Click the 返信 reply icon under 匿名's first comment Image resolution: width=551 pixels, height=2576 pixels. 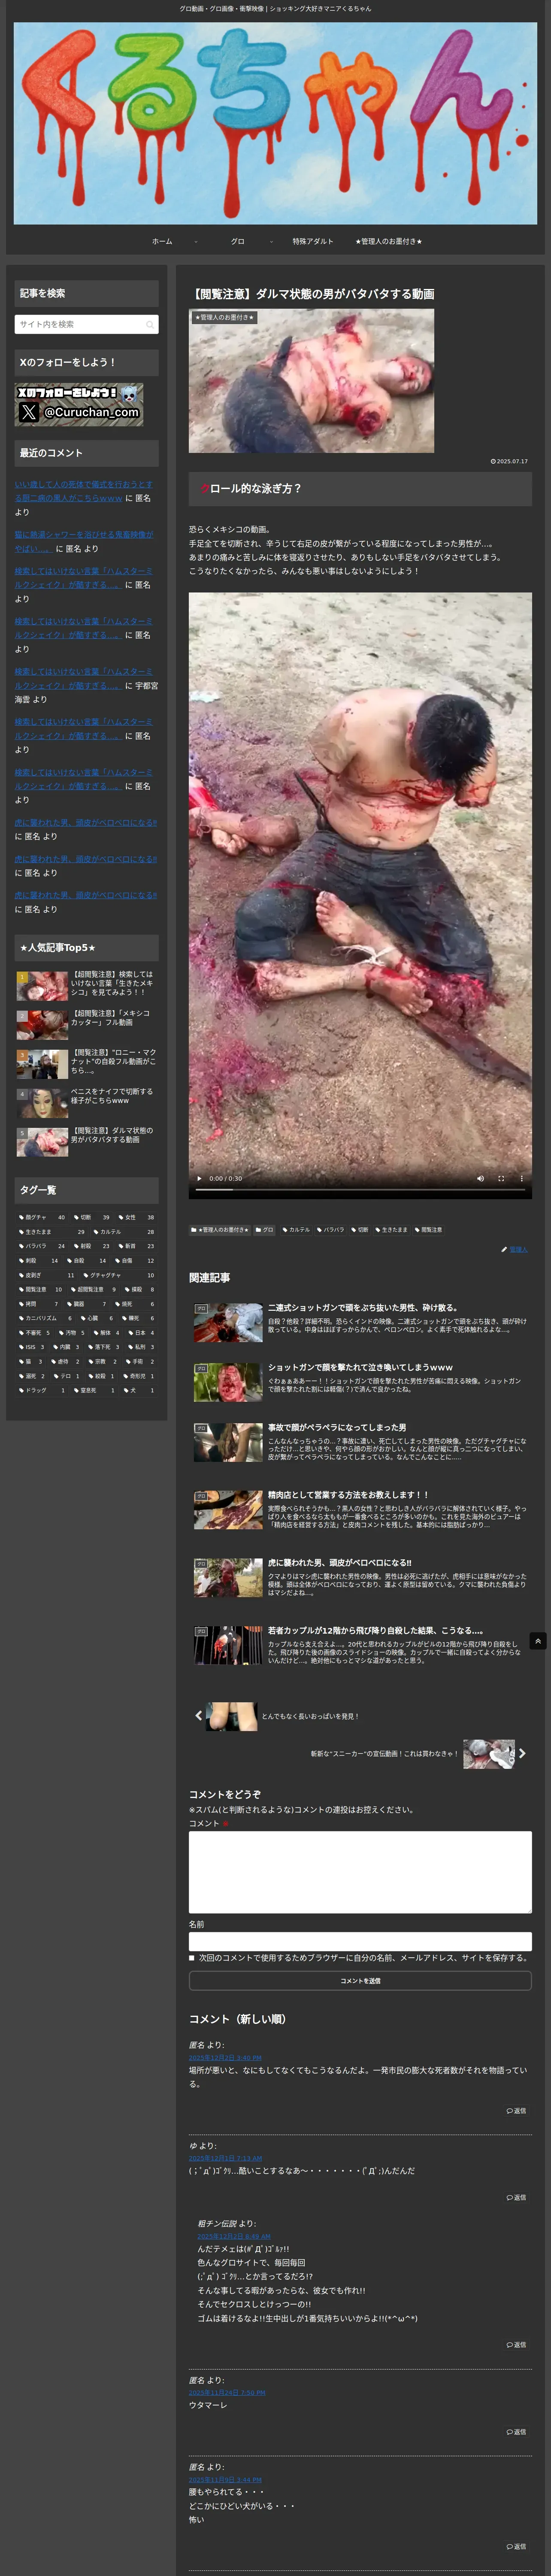click(x=516, y=2111)
